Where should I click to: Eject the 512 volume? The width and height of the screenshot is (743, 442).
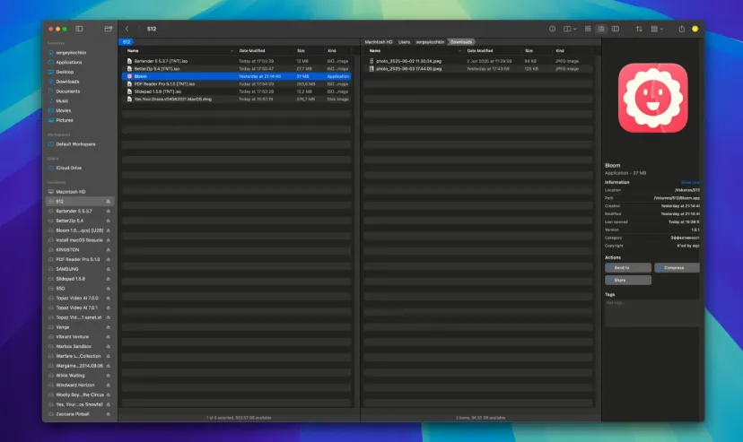click(x=108, y=202)
